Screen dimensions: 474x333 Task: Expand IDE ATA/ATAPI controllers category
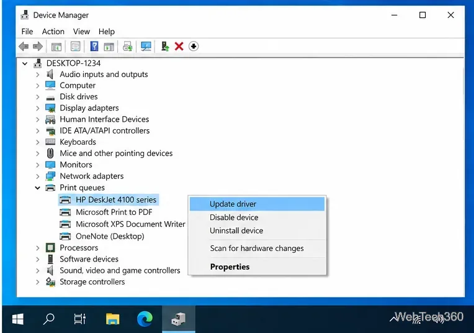37,131
